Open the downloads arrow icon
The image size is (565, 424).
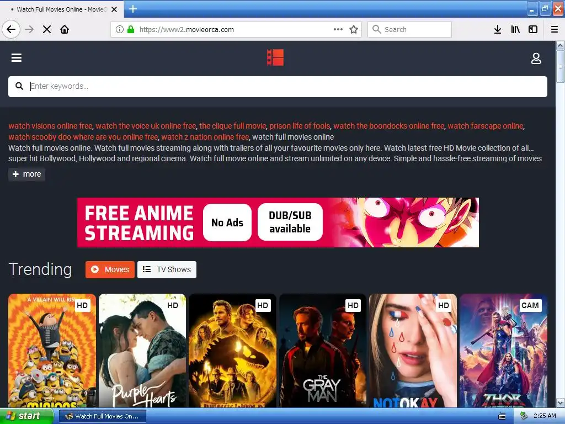[498, 29]
